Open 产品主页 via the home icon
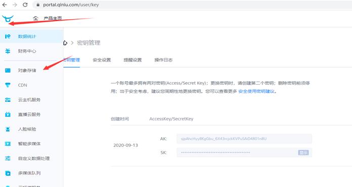Screen dimensions: 352x187 (35, 18)
